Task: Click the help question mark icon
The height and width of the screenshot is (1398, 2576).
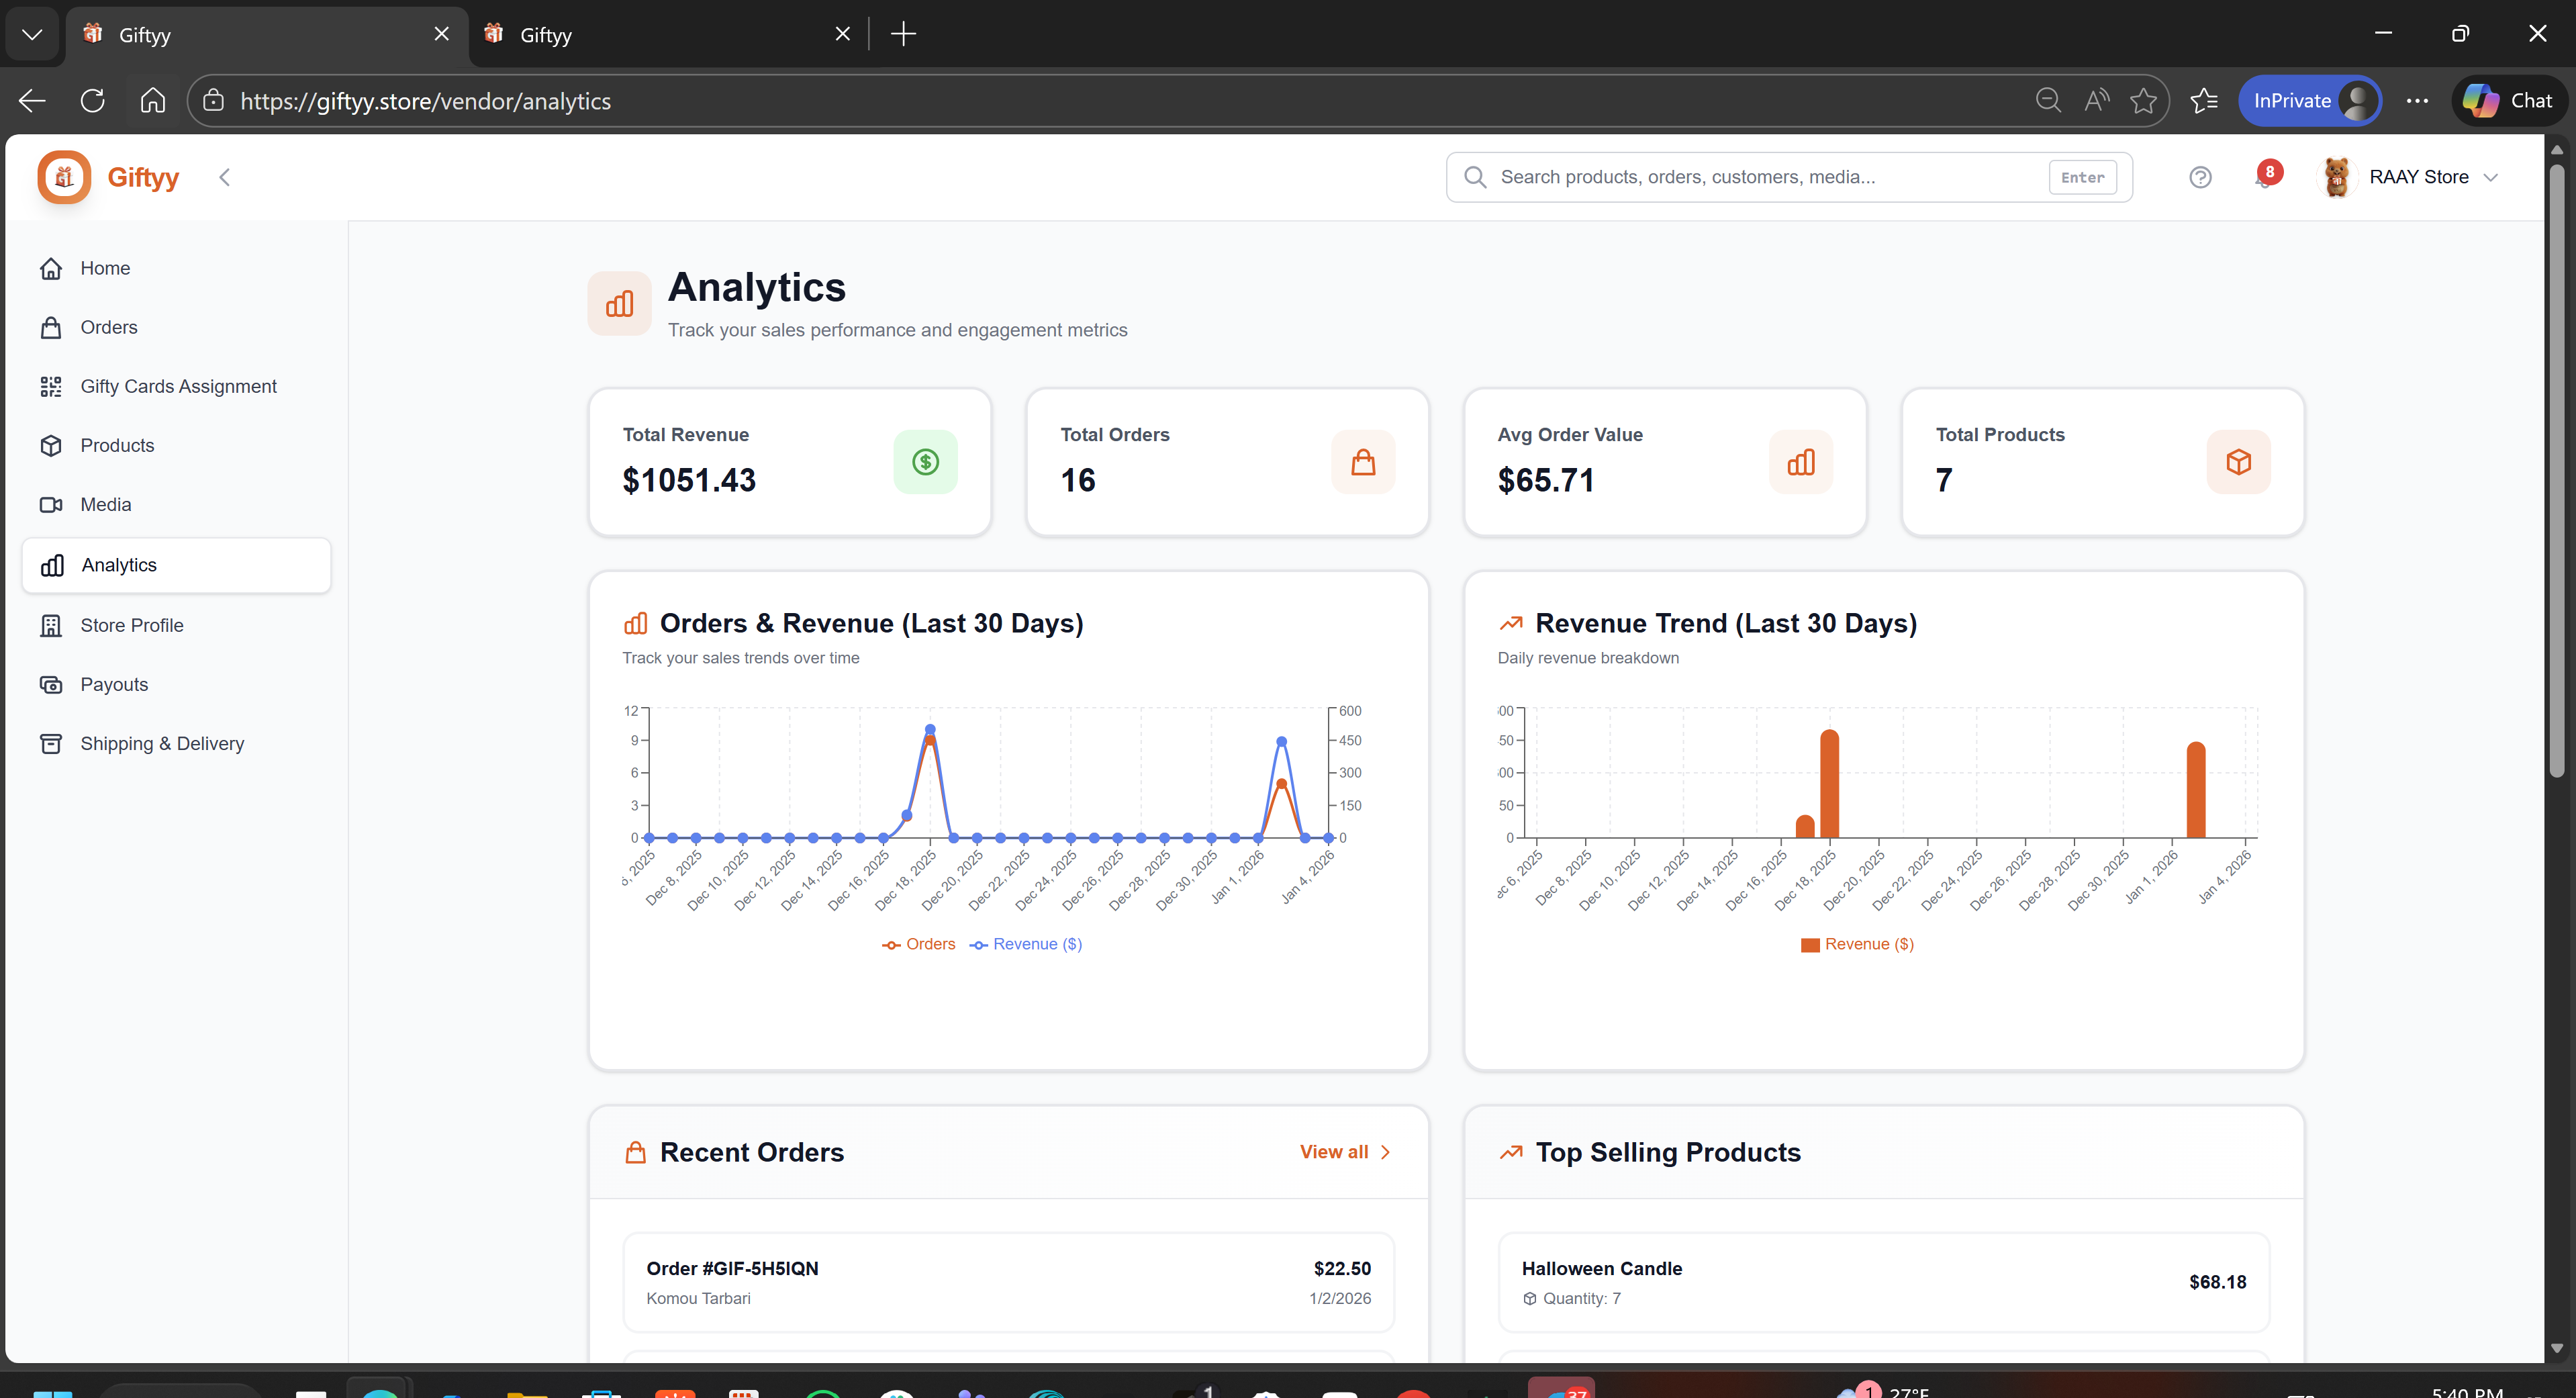Action: tap(2201, 177)
